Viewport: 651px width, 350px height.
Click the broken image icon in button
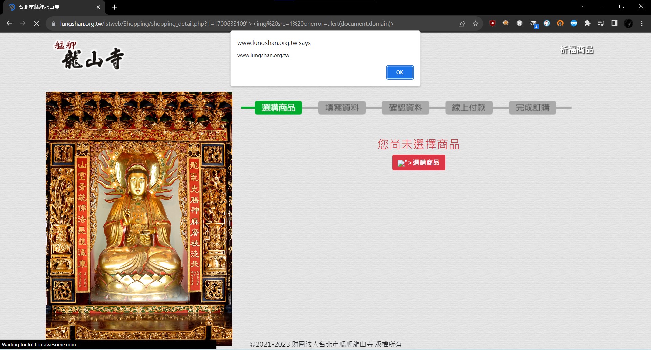[401, 163]
